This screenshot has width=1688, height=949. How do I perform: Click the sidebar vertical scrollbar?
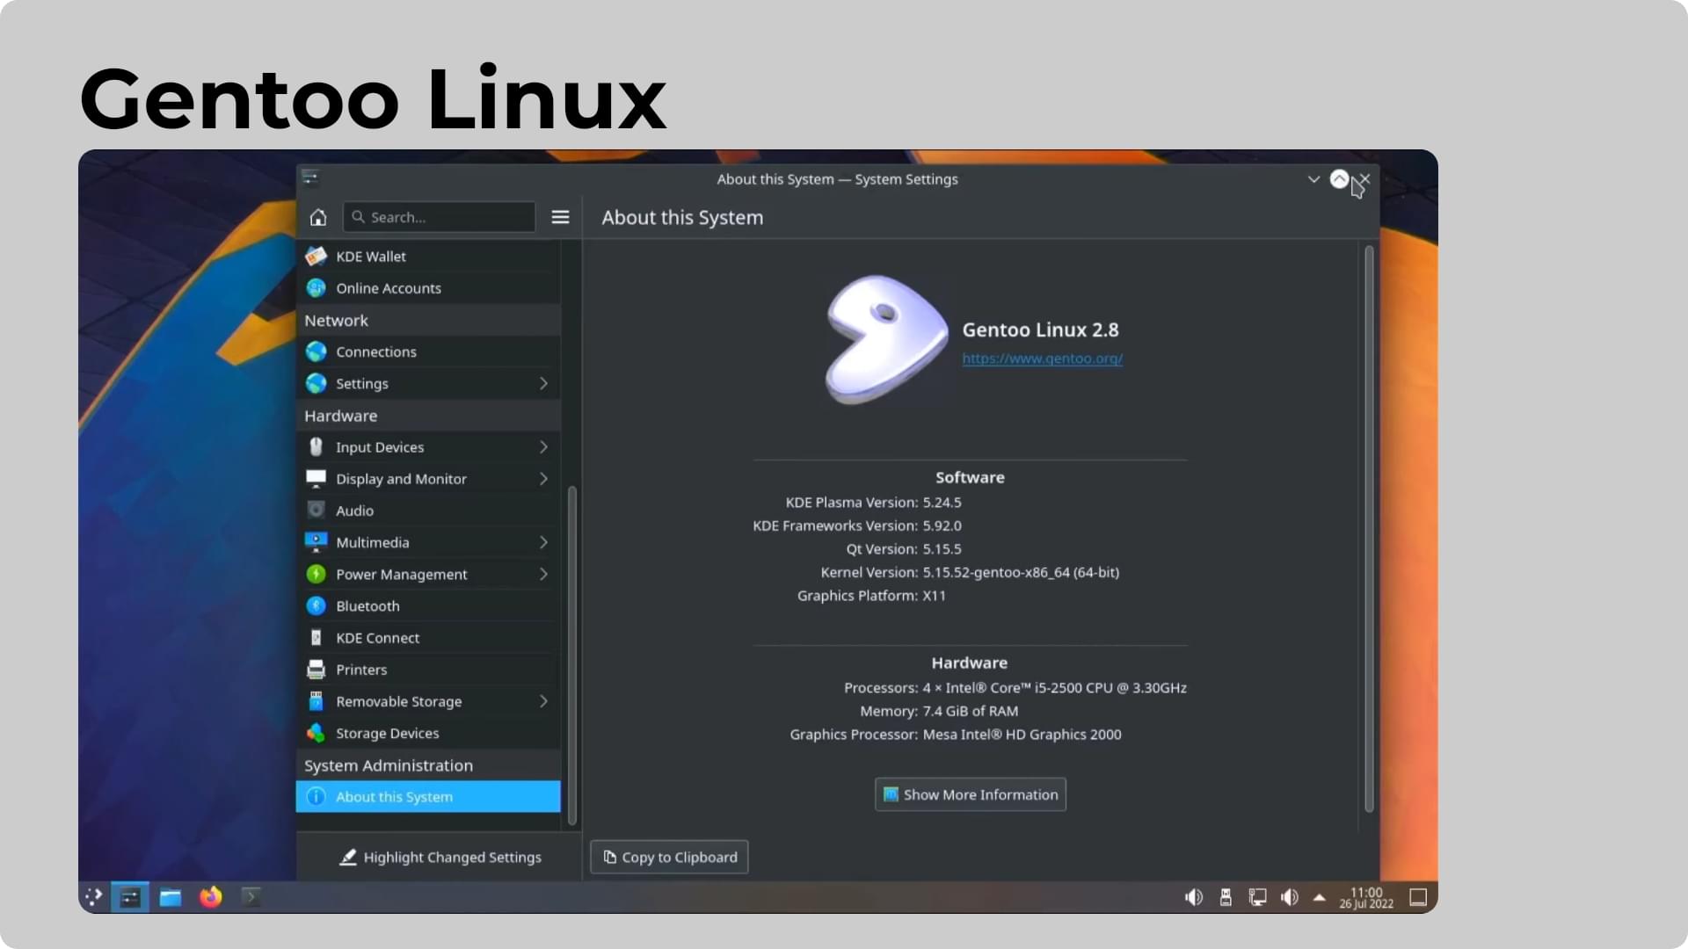click(x=572, y=655)
